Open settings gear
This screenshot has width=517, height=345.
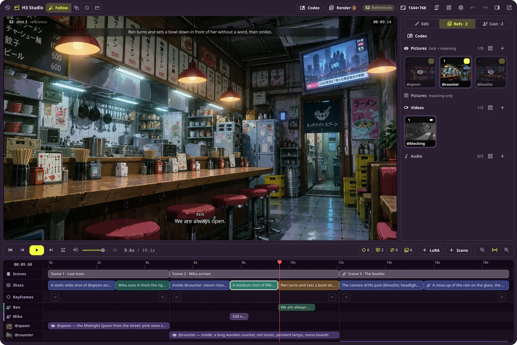461,7
